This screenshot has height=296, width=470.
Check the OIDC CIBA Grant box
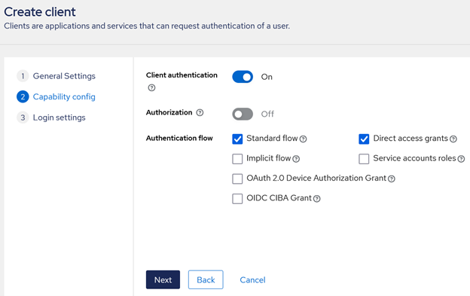point(237,198)
